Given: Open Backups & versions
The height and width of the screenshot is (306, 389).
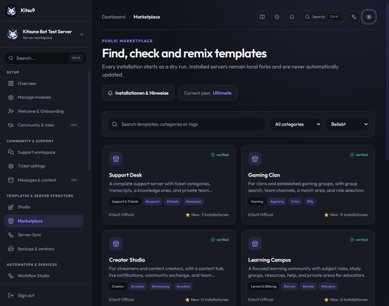Looking at the screenshot, I should [44, 249].
